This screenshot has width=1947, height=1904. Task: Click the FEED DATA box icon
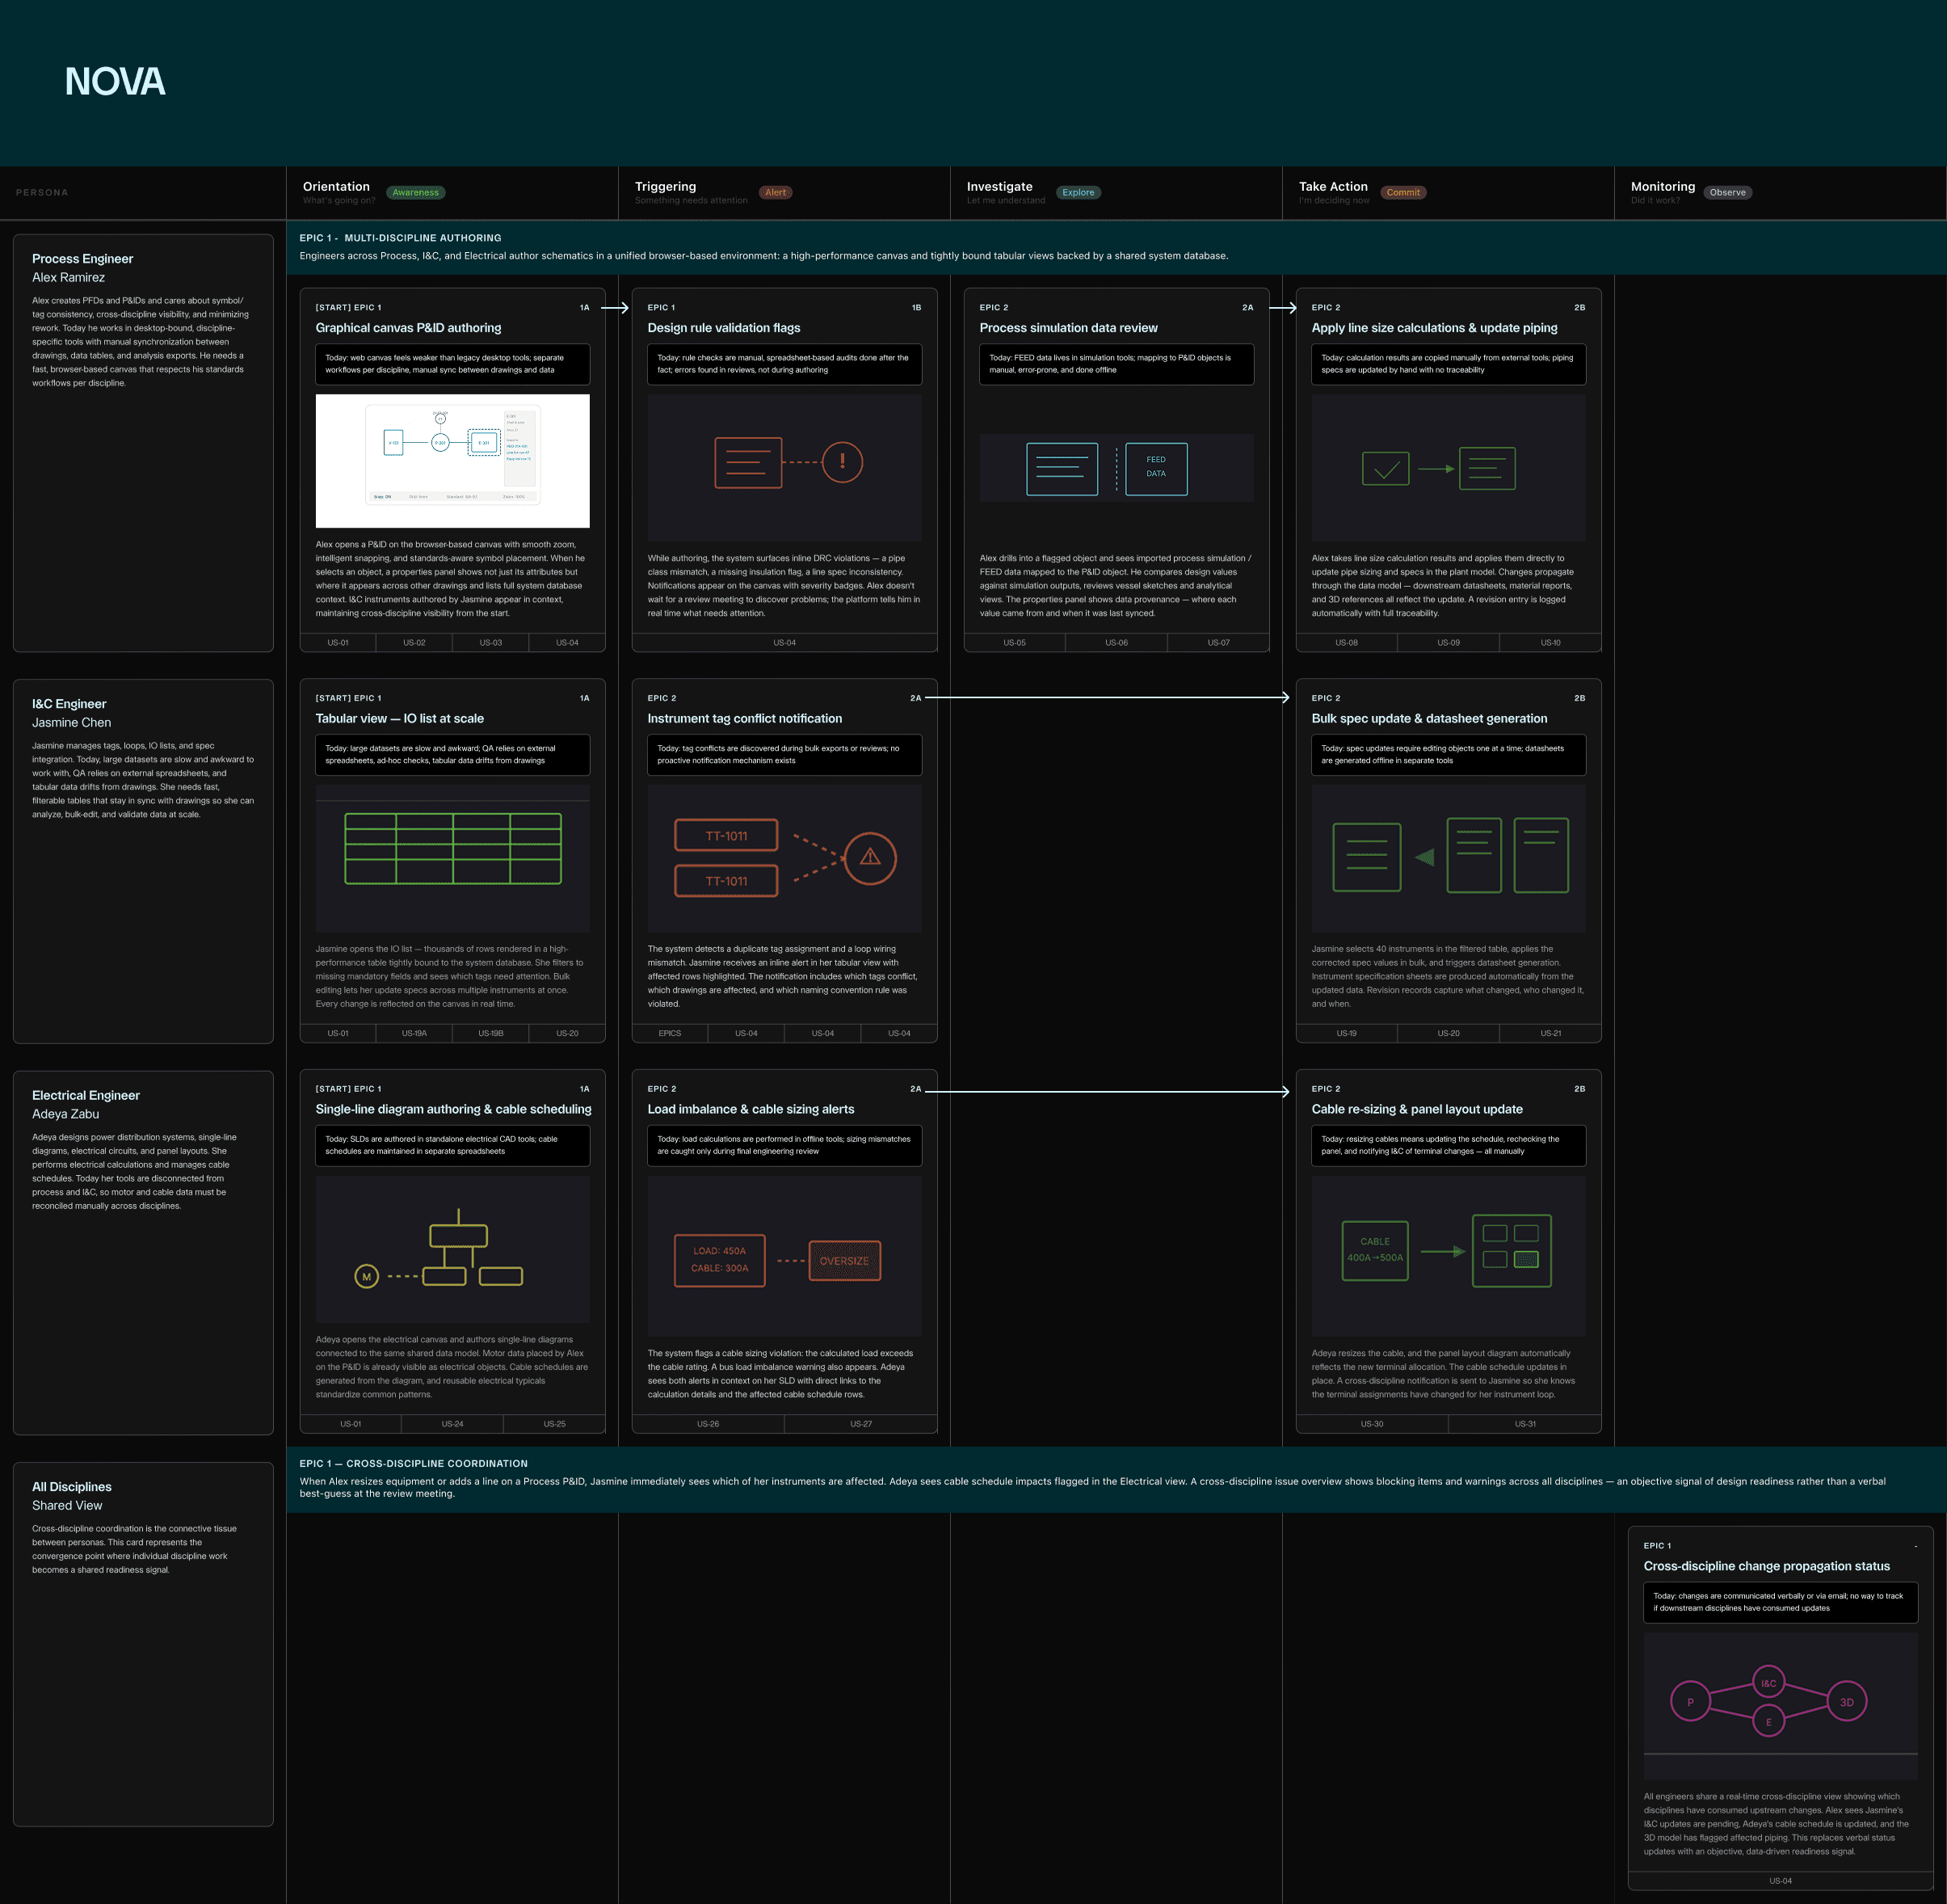pyautogui.click(x=1155, y=468)
